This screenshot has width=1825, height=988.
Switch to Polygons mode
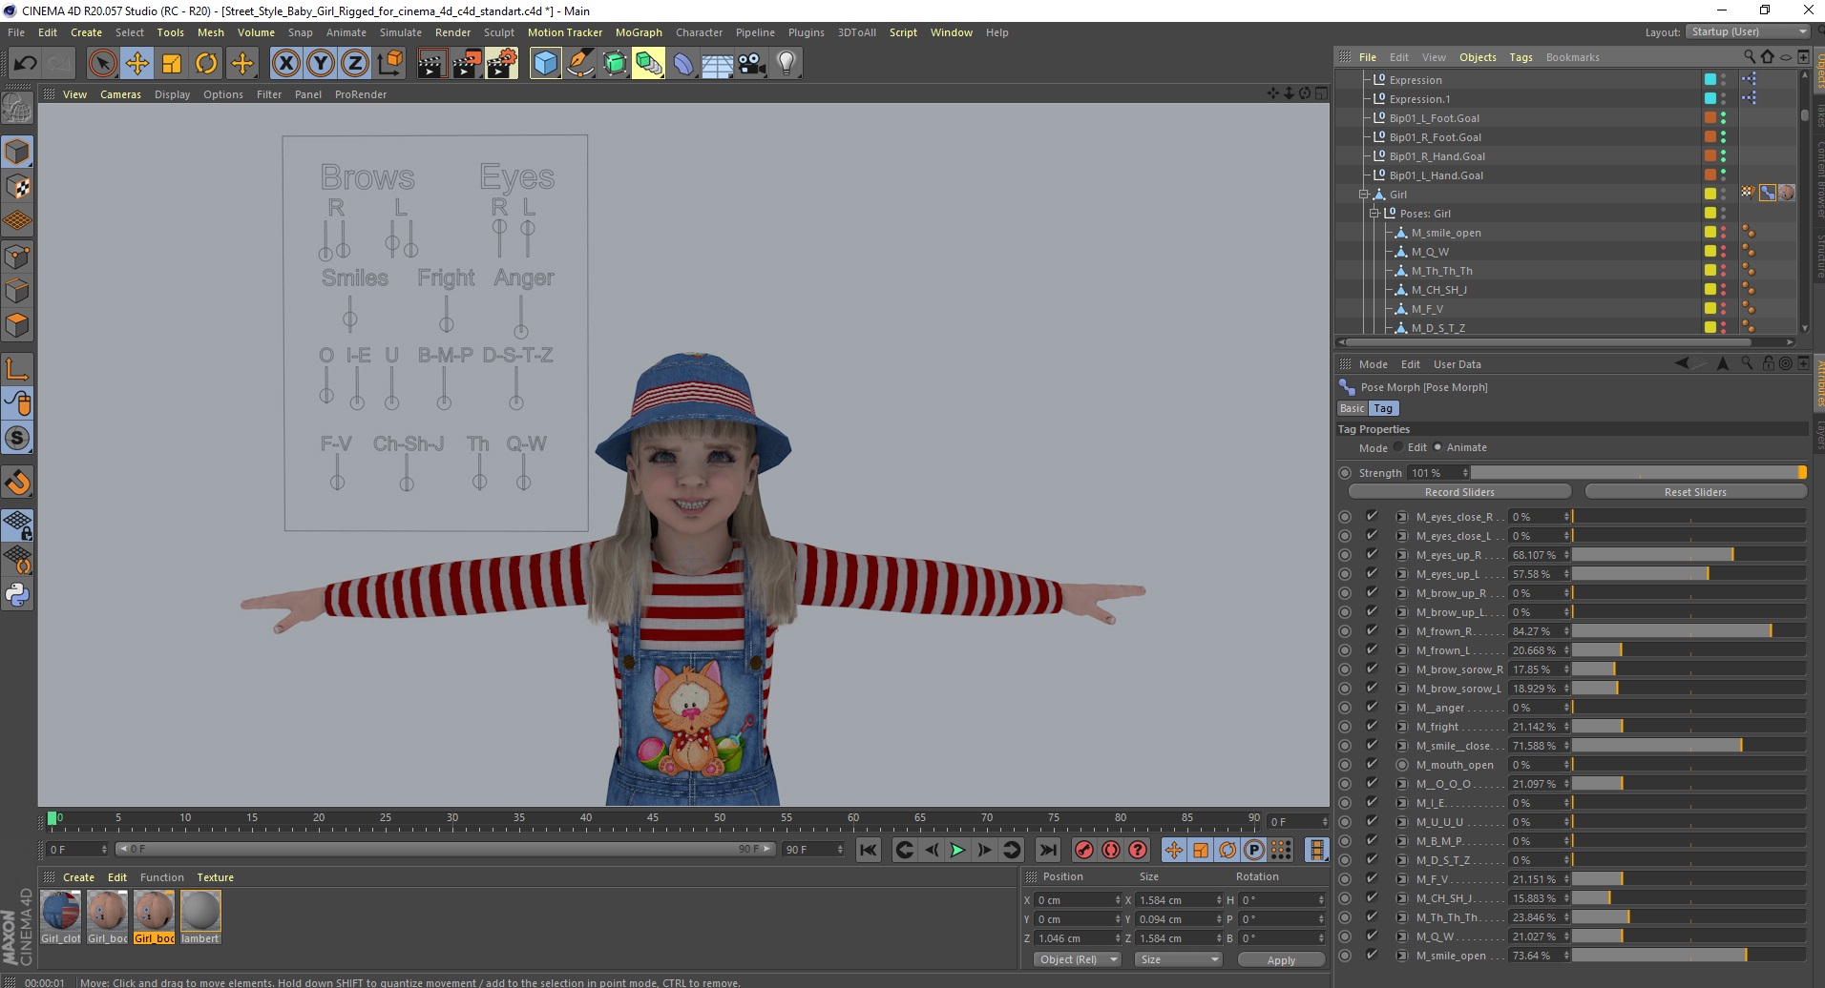point(17,325)
